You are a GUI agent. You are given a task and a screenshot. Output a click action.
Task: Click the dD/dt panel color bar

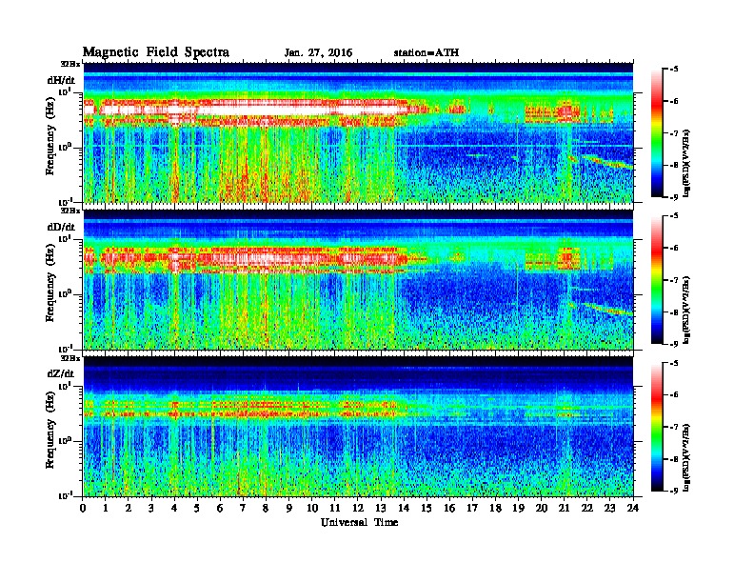pos(657,280)
